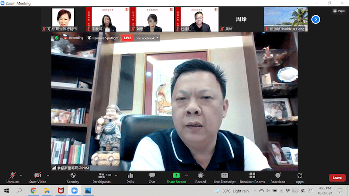Expand video options arrow beside Start Video
Screen dimensions: 349x196
coord(48,176)
